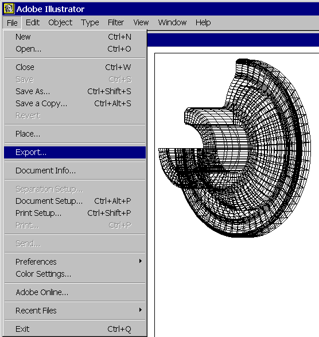Image resolution: width=319 pixels, height=337 pixels.
Task: Choose Save As... menu entry
Action: point(75,91)
